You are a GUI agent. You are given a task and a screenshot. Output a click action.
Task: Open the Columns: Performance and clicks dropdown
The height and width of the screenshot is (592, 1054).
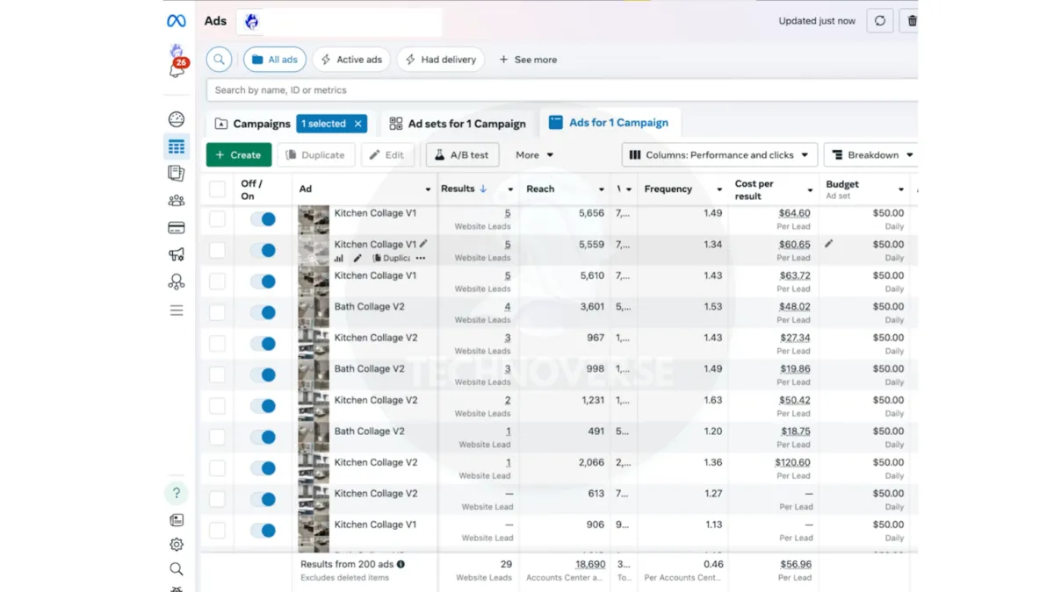[719, 155]
